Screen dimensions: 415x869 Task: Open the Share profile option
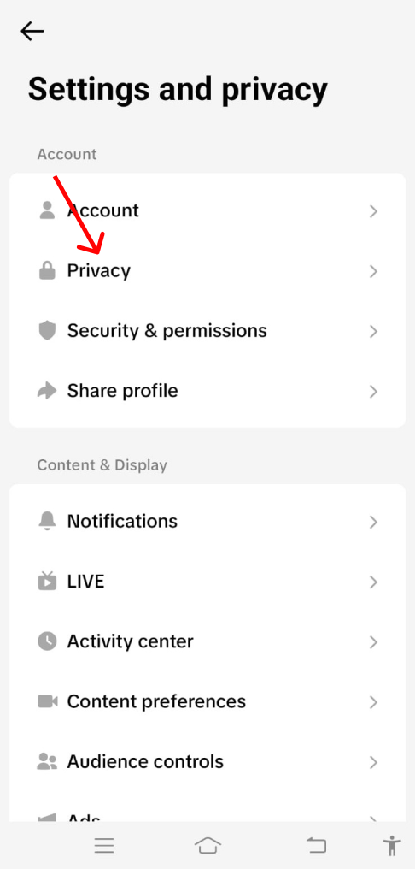click(x=207, y=391)
